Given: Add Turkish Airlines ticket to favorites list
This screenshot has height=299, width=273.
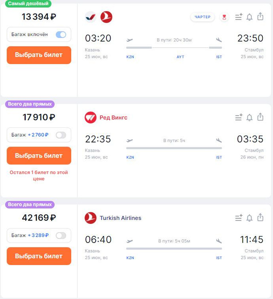Looking at the screenshot, I should [x=239, y=218].
